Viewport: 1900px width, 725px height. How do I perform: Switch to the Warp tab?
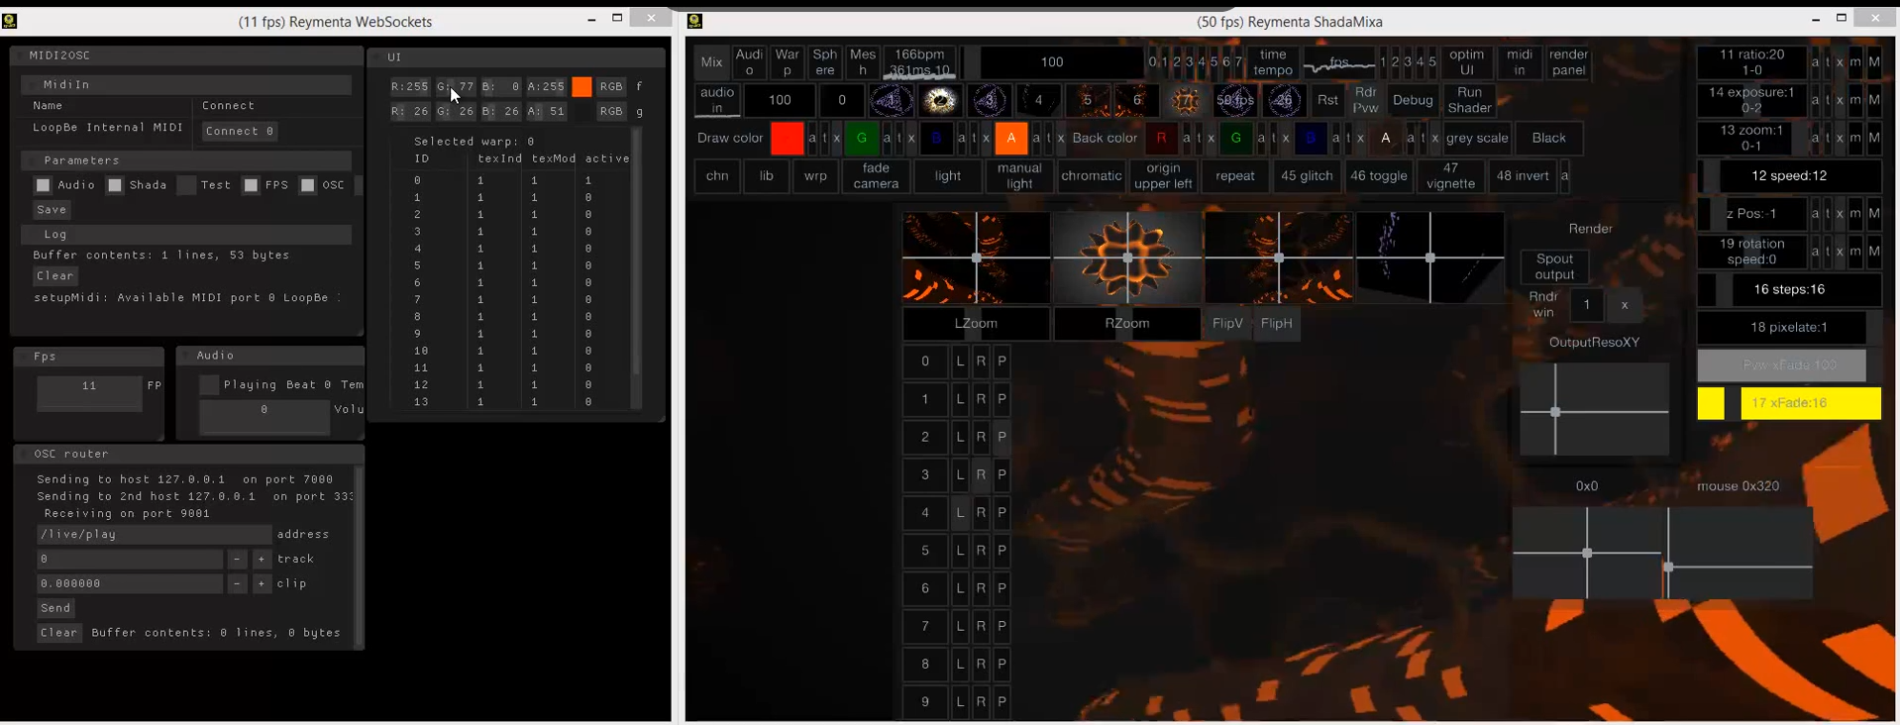click(787, 62)
